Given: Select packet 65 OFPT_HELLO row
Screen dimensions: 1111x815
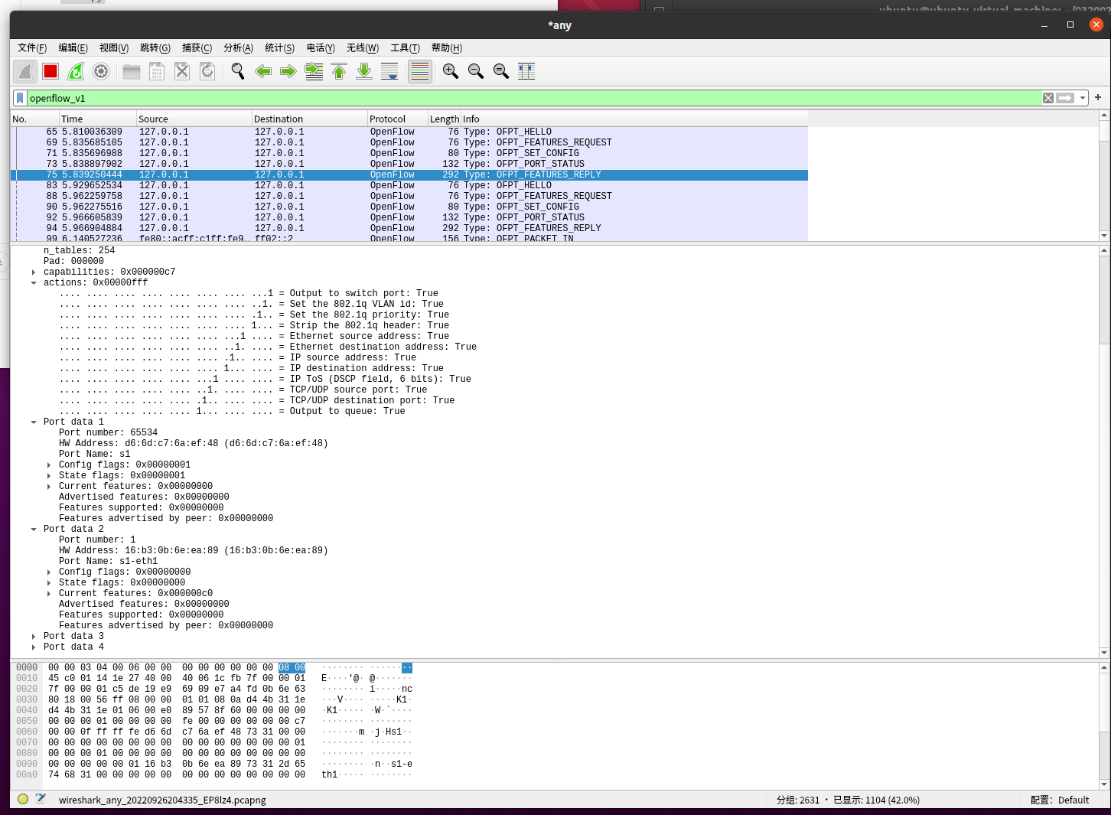Looking at the screenshot, I should pyautogui.click(x=409, y=132).
